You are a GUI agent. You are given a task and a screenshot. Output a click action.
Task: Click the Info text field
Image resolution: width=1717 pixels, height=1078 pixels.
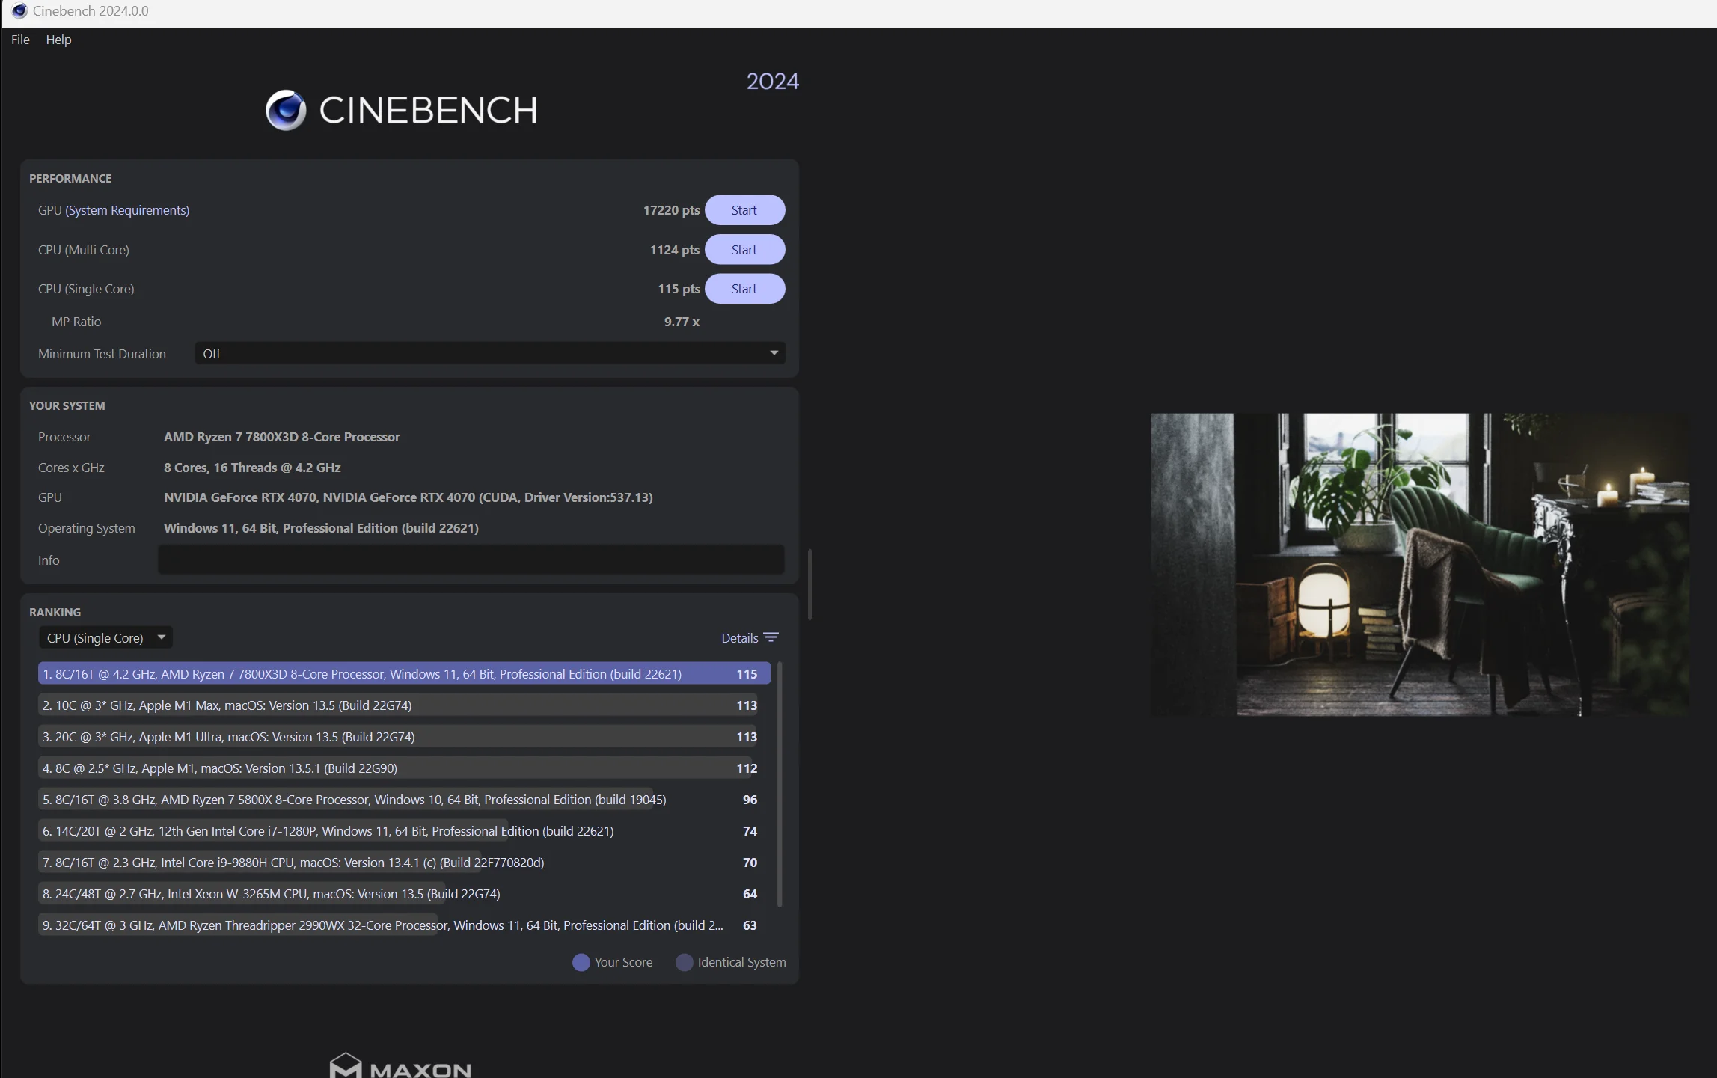pos(471,560)
